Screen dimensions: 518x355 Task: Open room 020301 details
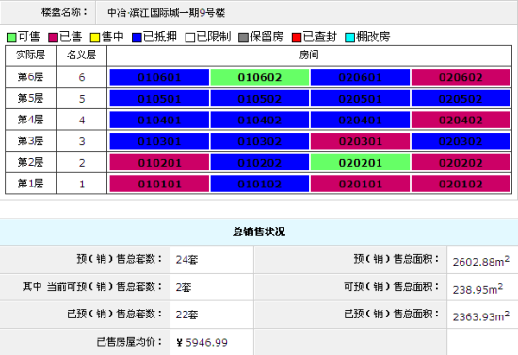(x=360, y=141)
